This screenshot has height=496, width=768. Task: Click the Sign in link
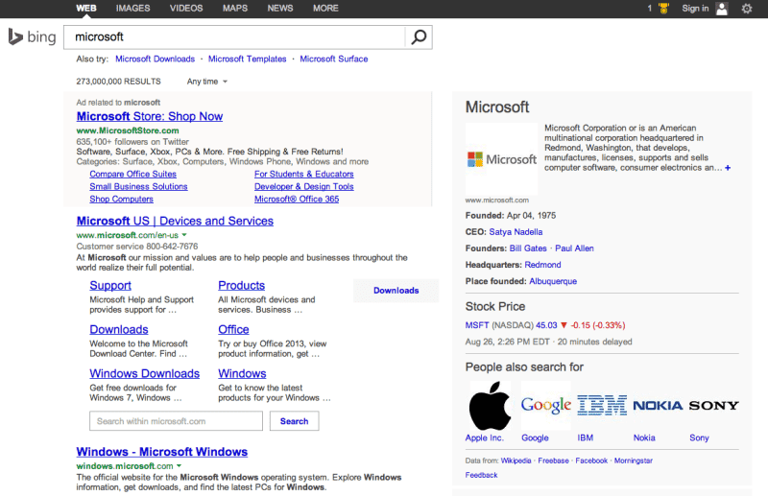pyautogui.click(x=695, y=9)
